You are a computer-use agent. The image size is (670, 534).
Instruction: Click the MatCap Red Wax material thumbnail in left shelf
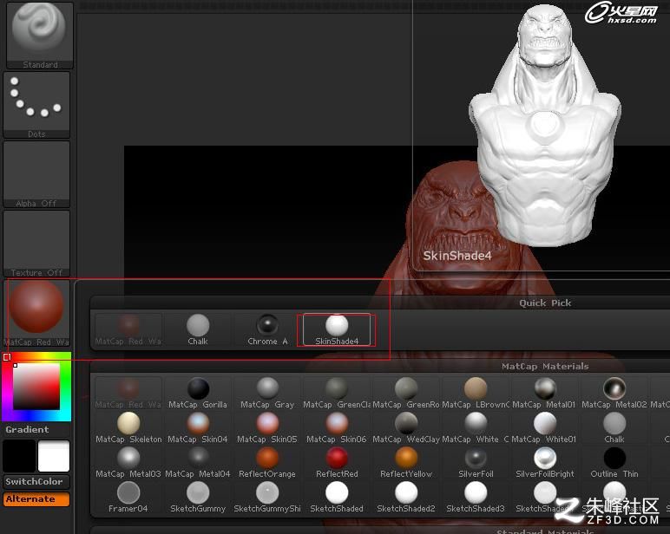[36, 313]
